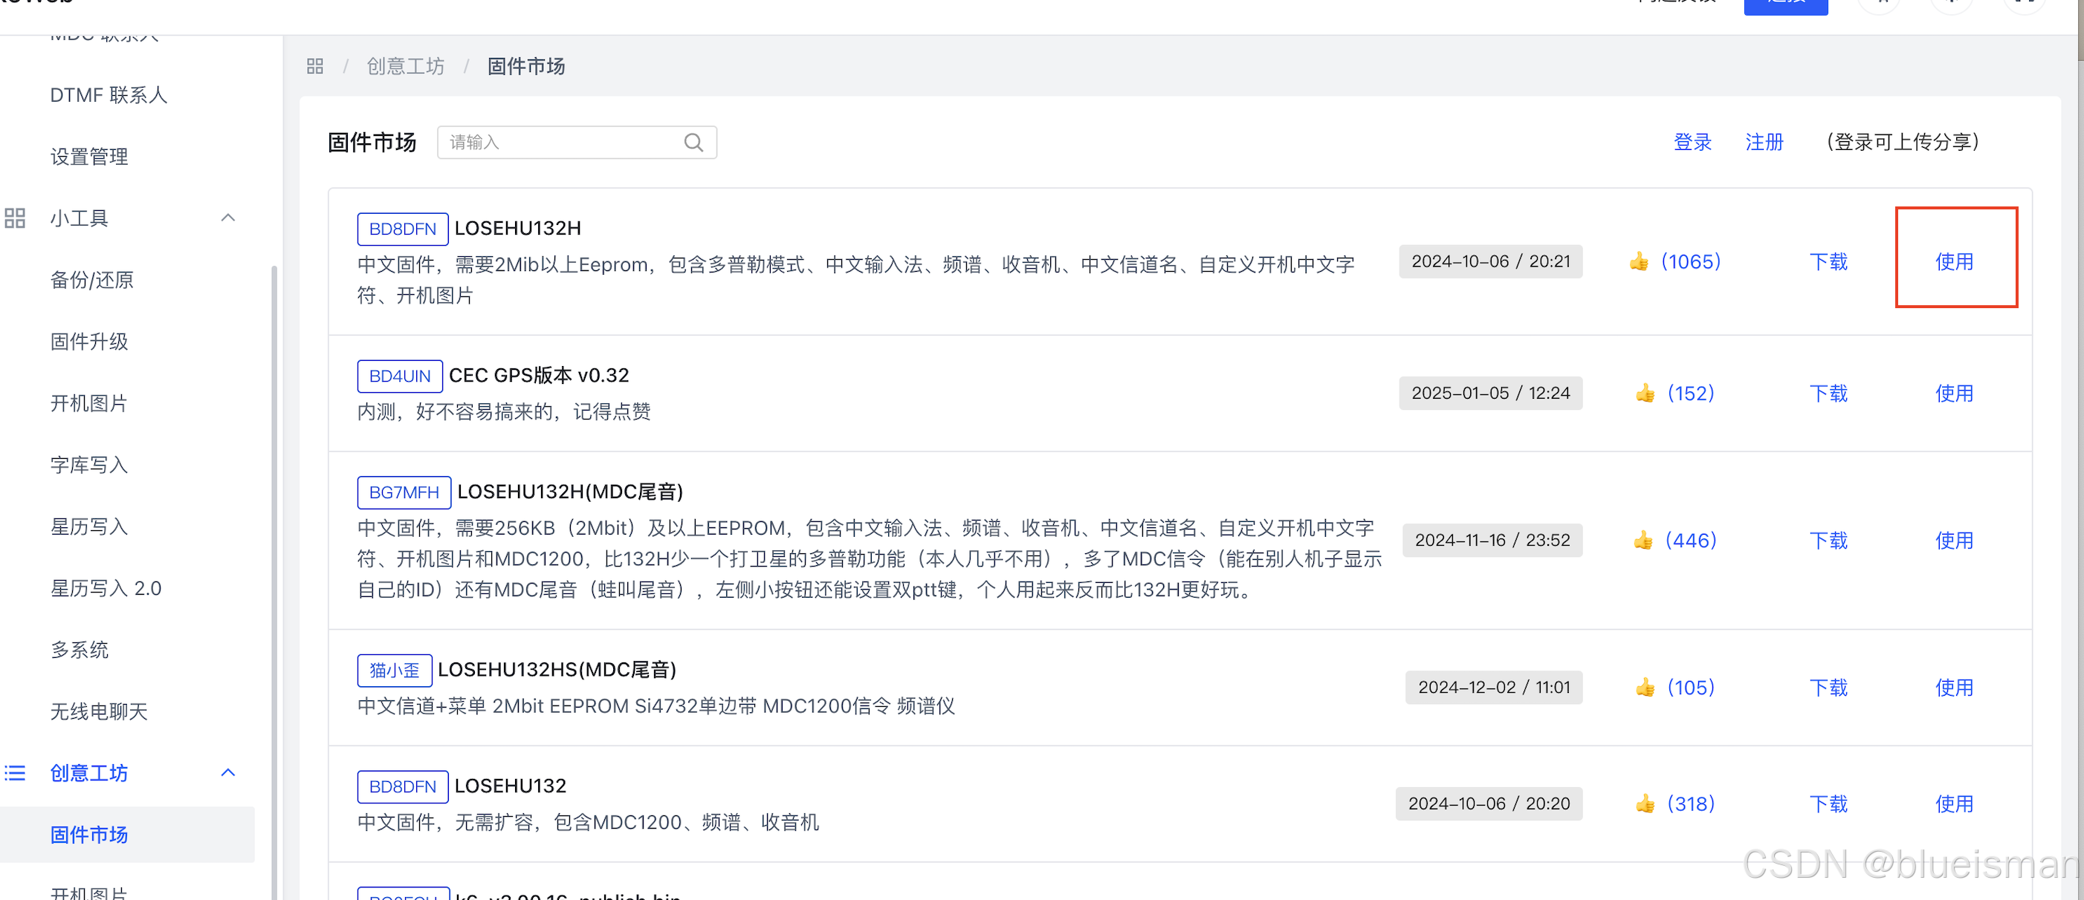Like the LOSEHU132 firmware
The height and width of the screenshot is (900, 2084).
point(1645,803)
